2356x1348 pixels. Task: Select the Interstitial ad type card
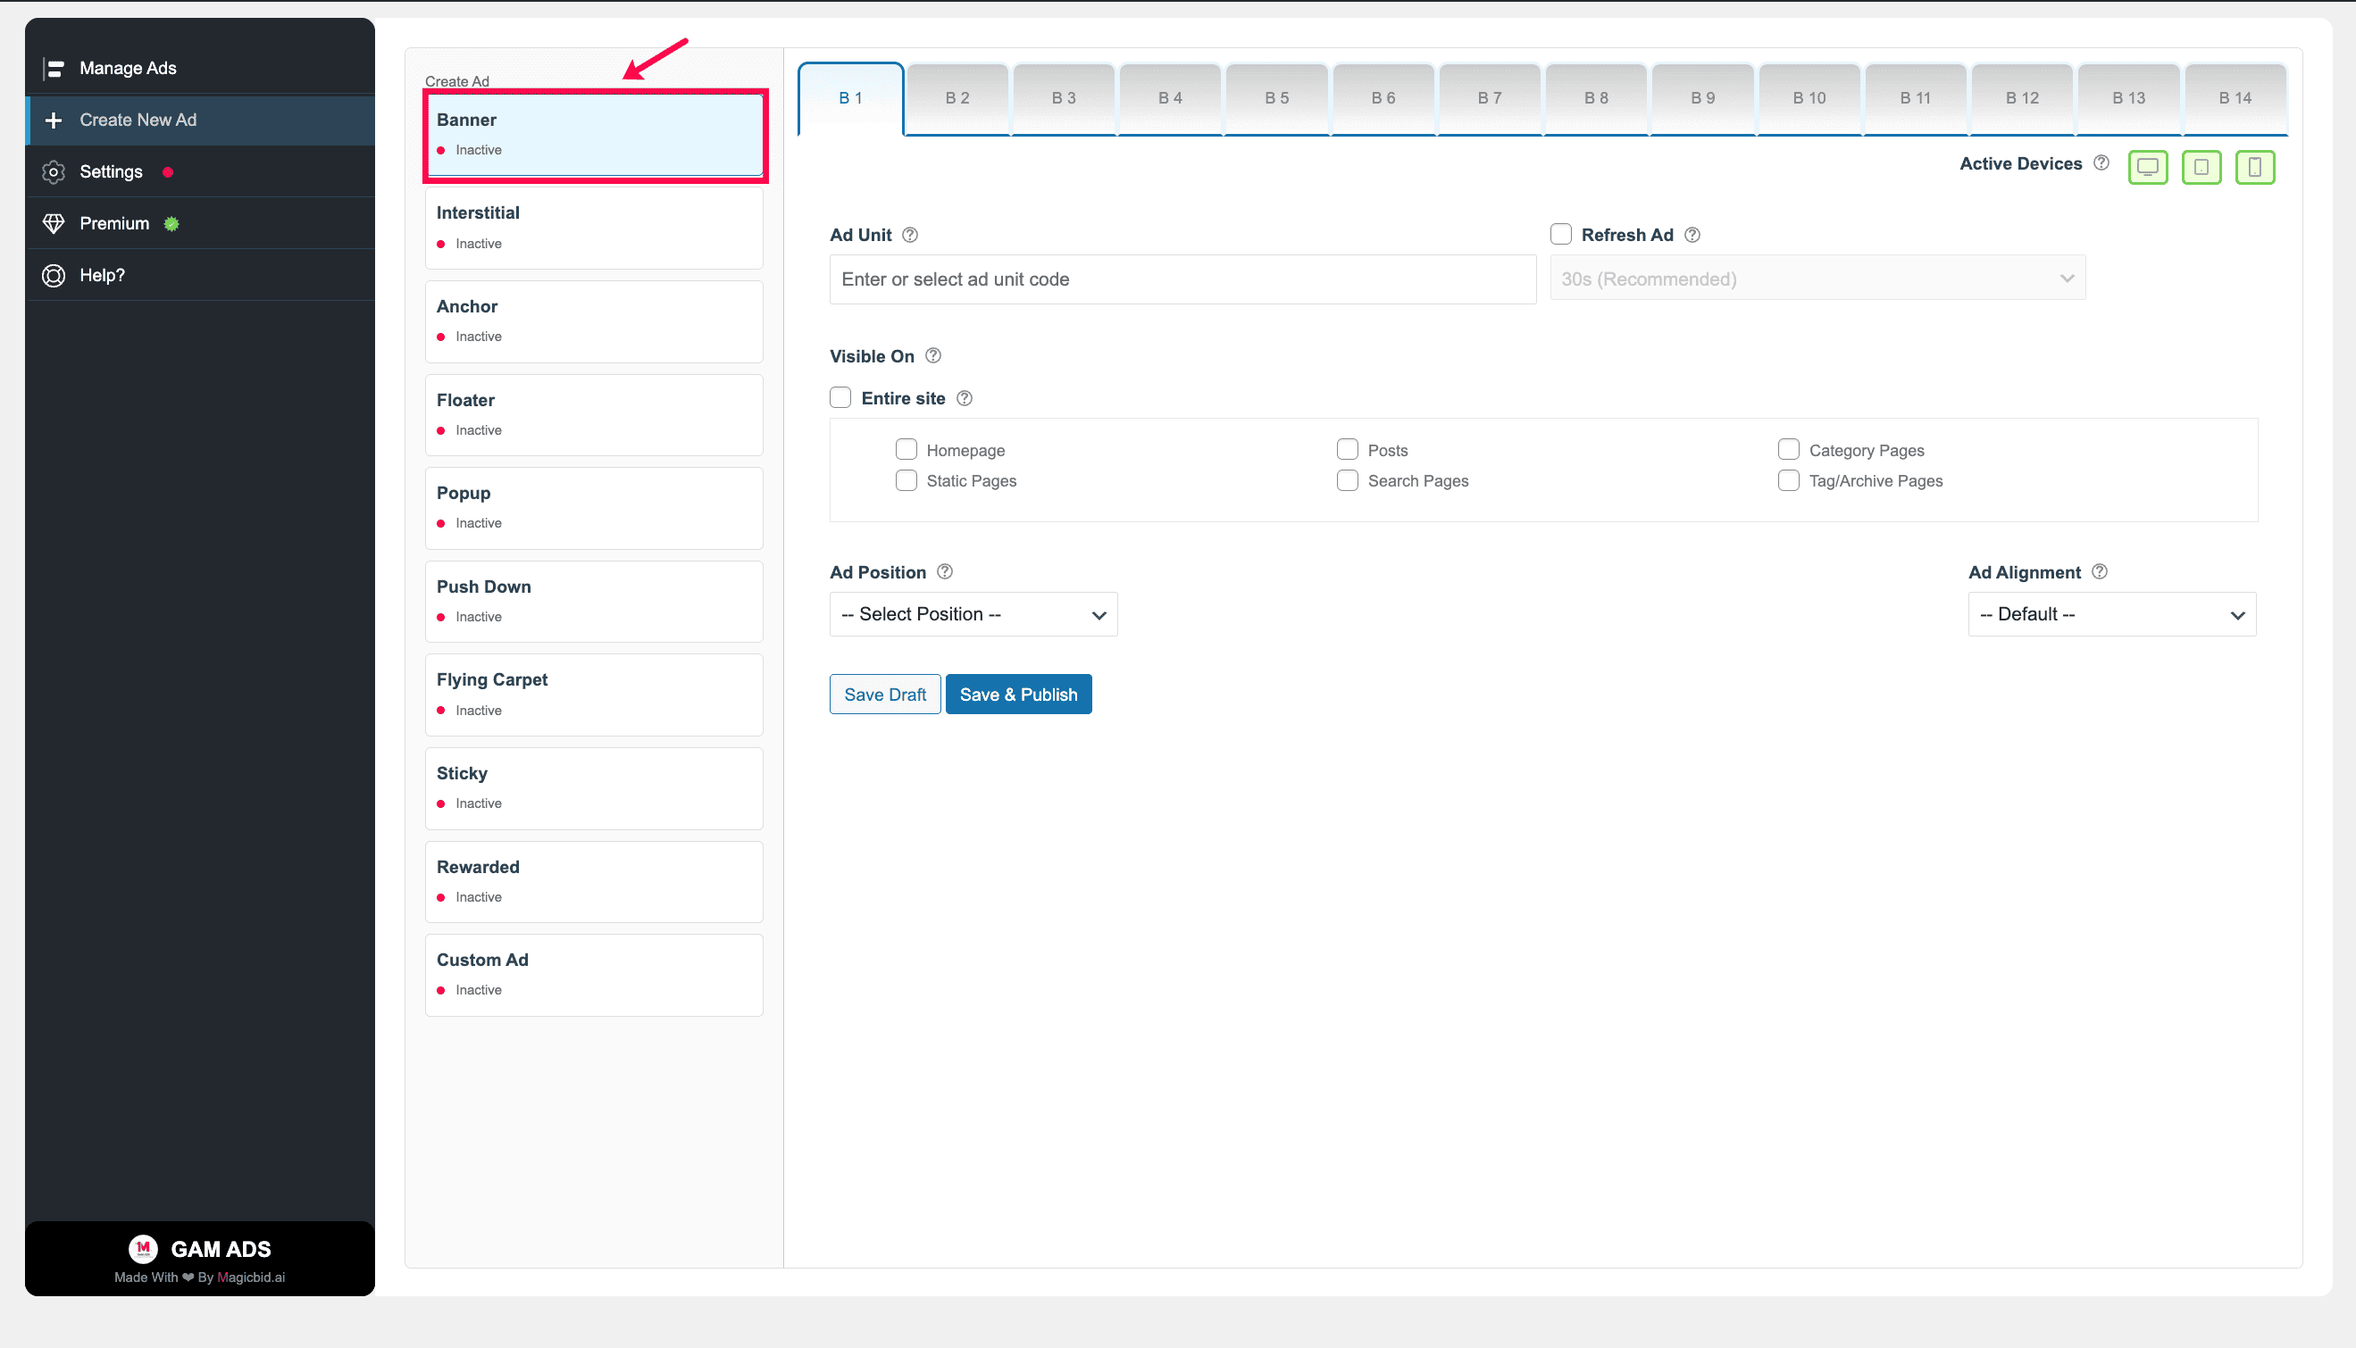click(x=594, y=228)
